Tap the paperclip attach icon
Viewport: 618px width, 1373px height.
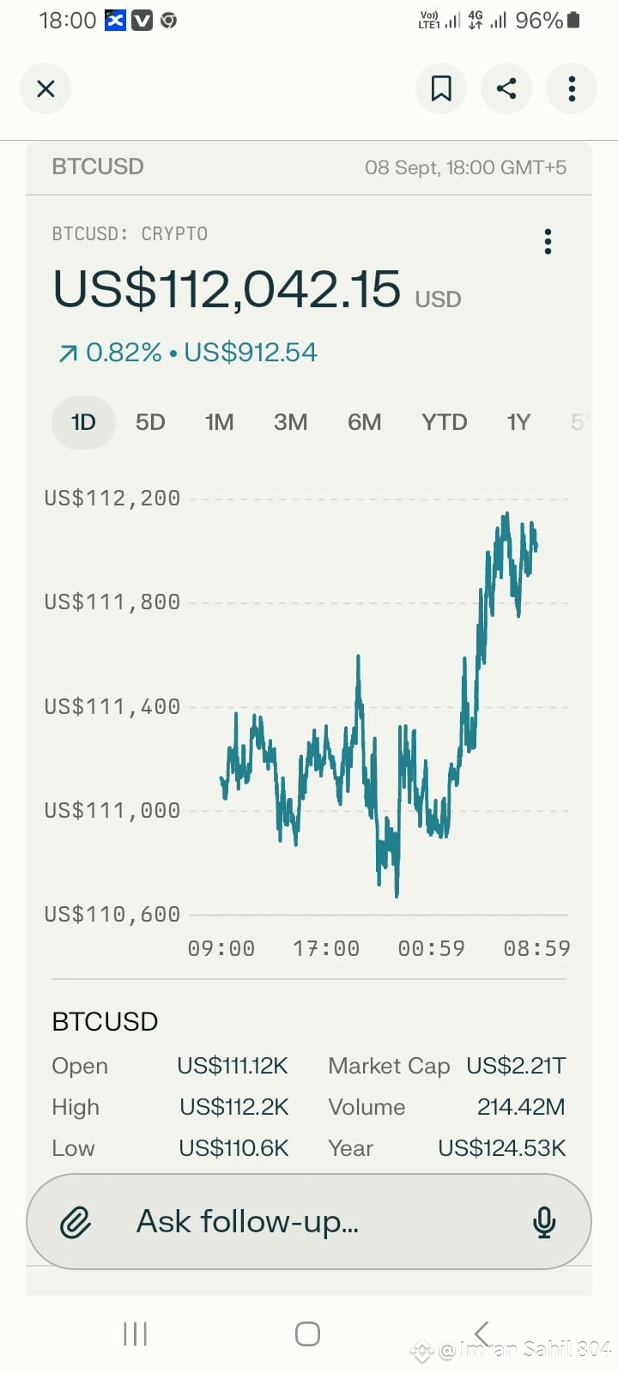pyautogui.click(x=76, y=1222)
